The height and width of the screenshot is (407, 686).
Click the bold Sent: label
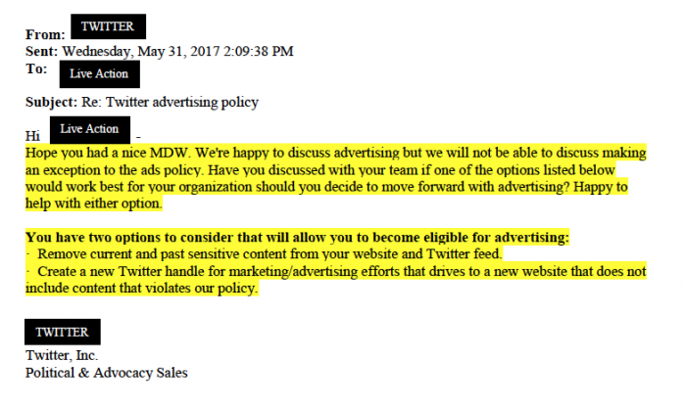coord(42,50)
